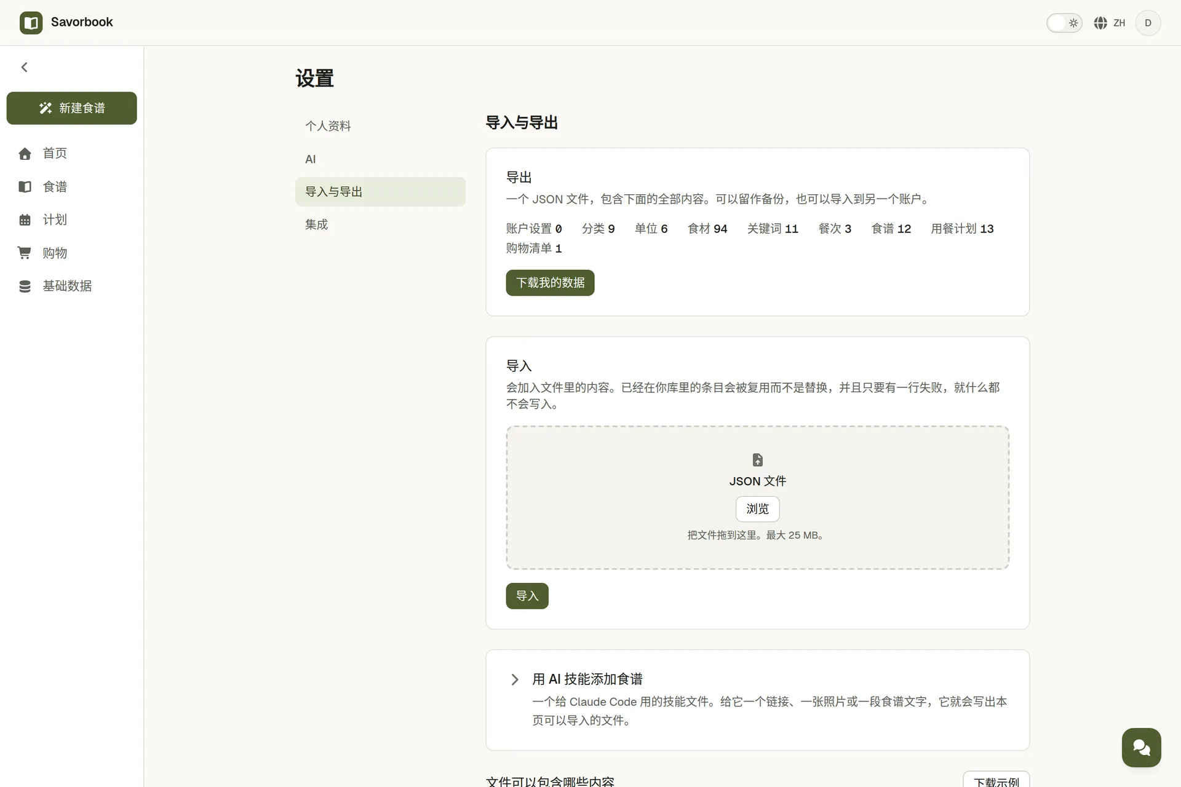Open the ZH language dropdown
Screen dimensions: 1181x787
click(x=1110, y=23)
